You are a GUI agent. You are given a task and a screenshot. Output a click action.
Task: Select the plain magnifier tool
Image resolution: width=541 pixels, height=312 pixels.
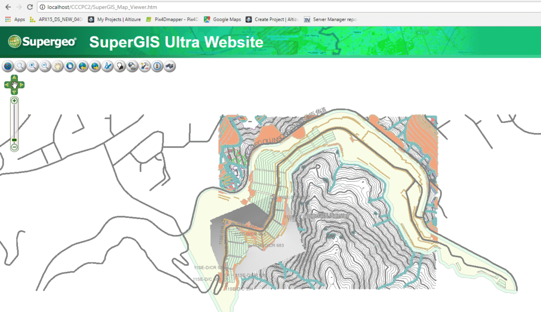(20, 66)
